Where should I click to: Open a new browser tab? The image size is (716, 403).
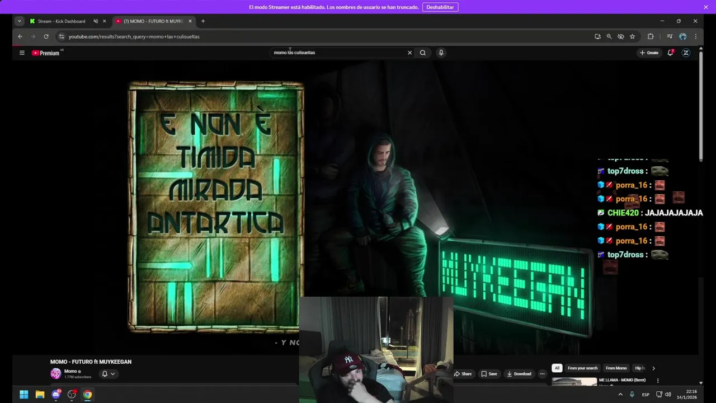[203, 21]
